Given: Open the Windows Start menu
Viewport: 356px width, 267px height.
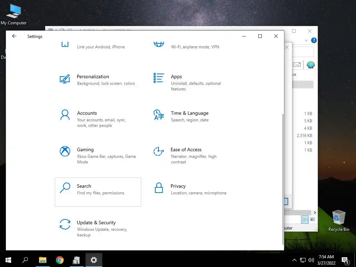Looking at the screenshot, I should (8, 260).
